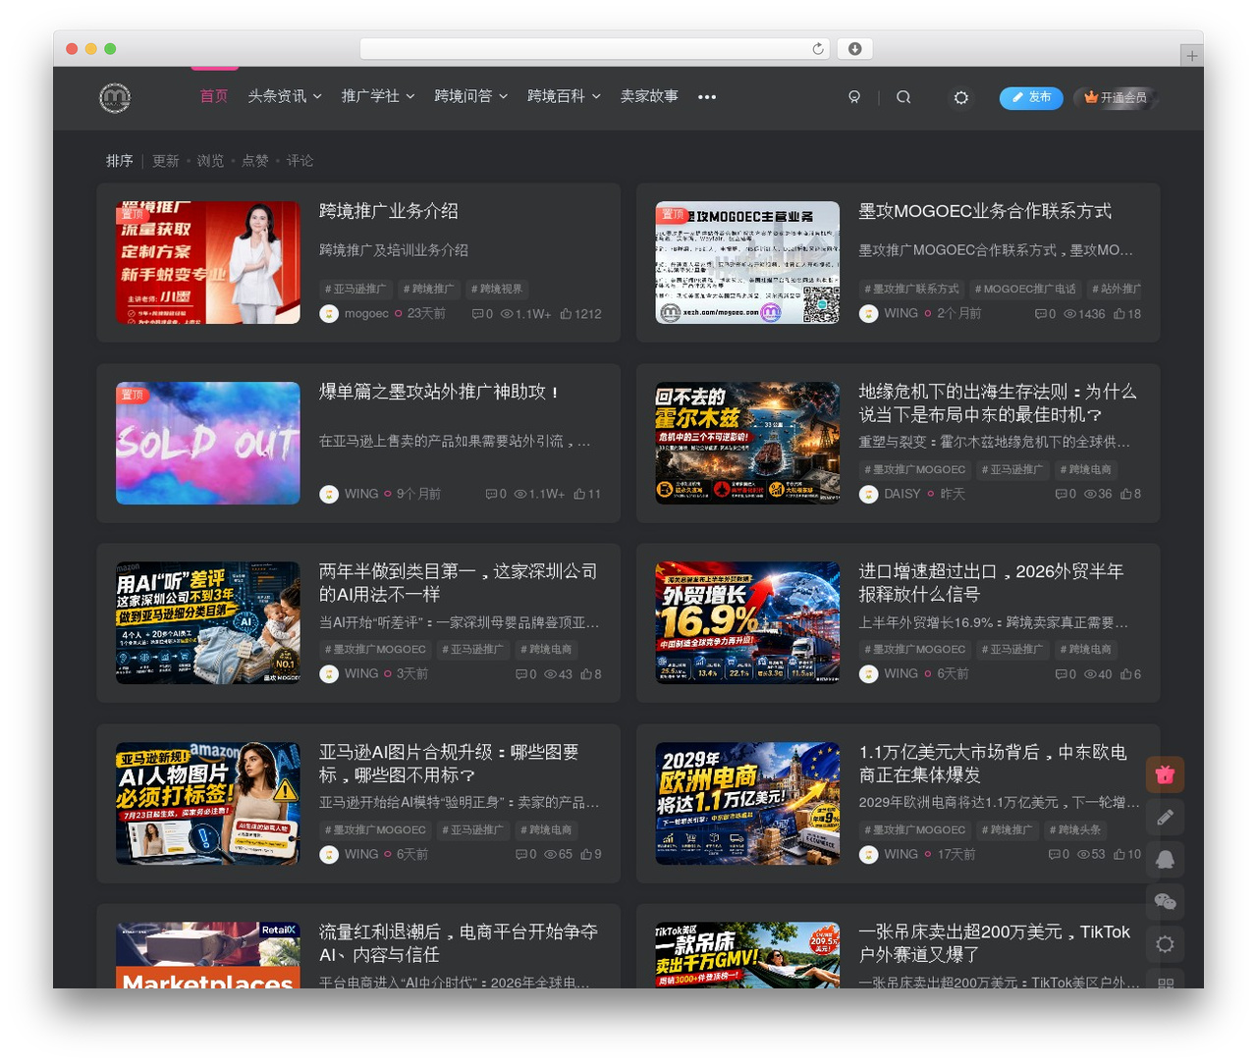Image resolution: width=1257 pixels, height=1064 pixels.
Task: Open the check-in medal icon in the header
Action: pos(854,97)
